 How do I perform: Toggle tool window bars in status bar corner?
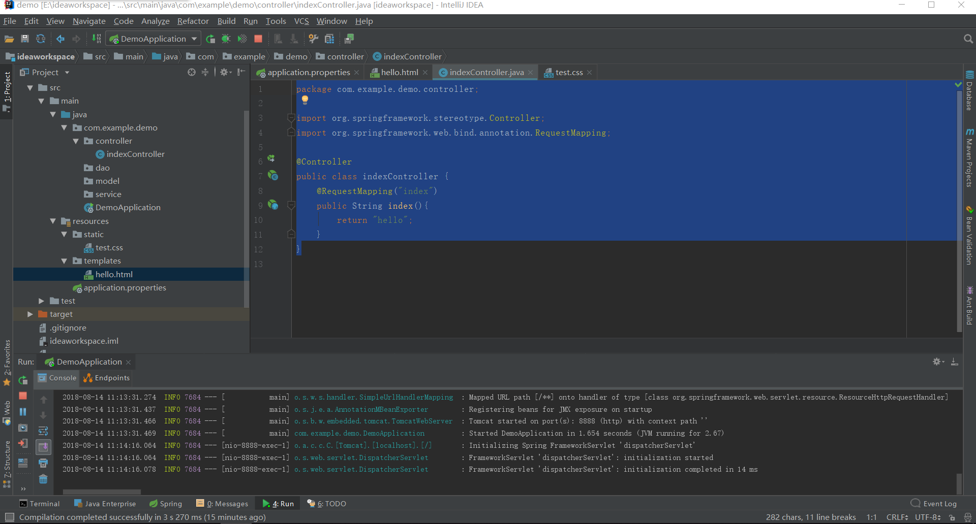click(x=9, y=517)
